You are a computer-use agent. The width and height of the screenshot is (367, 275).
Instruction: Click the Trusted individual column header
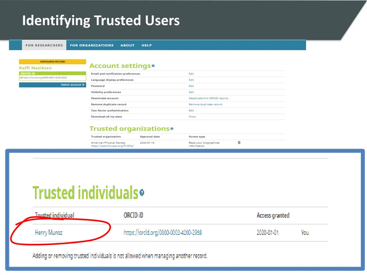pos(54,215)
